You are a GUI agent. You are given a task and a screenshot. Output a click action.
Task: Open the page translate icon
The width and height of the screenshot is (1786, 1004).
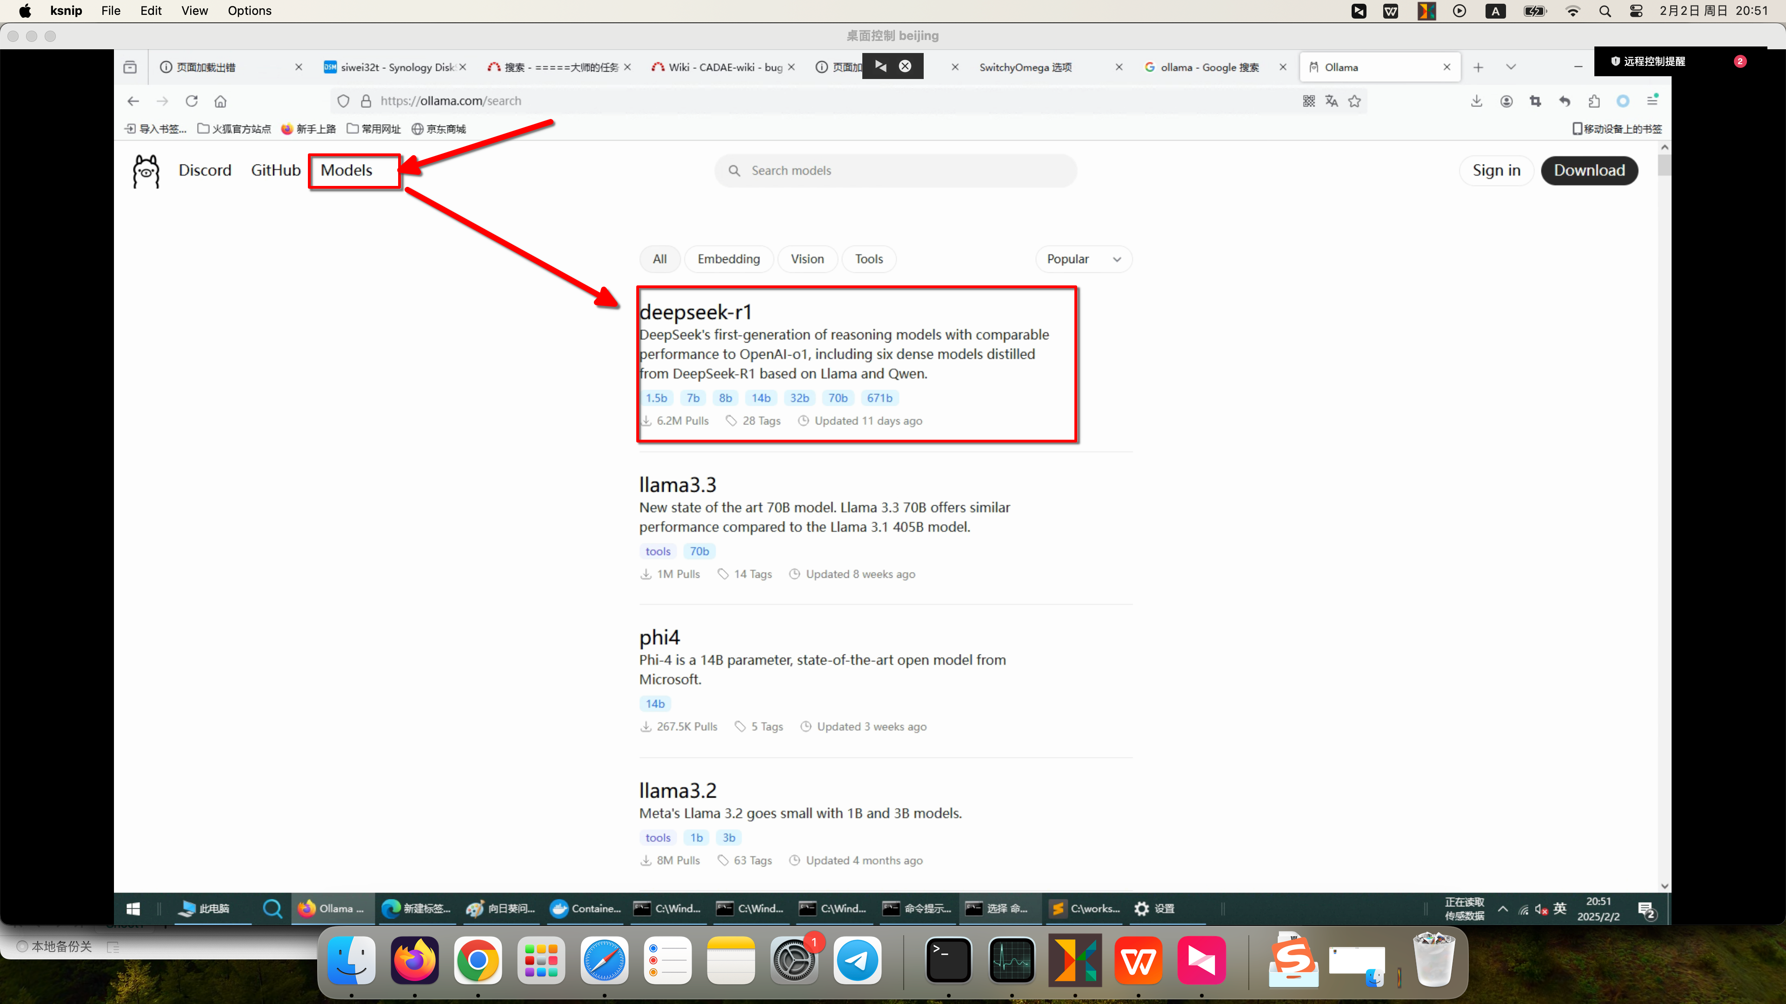pyautogui.click(x=1331, y=101)
